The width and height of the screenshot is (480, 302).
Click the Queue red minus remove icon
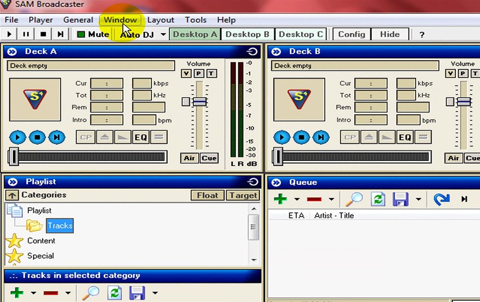coord(314,199)
